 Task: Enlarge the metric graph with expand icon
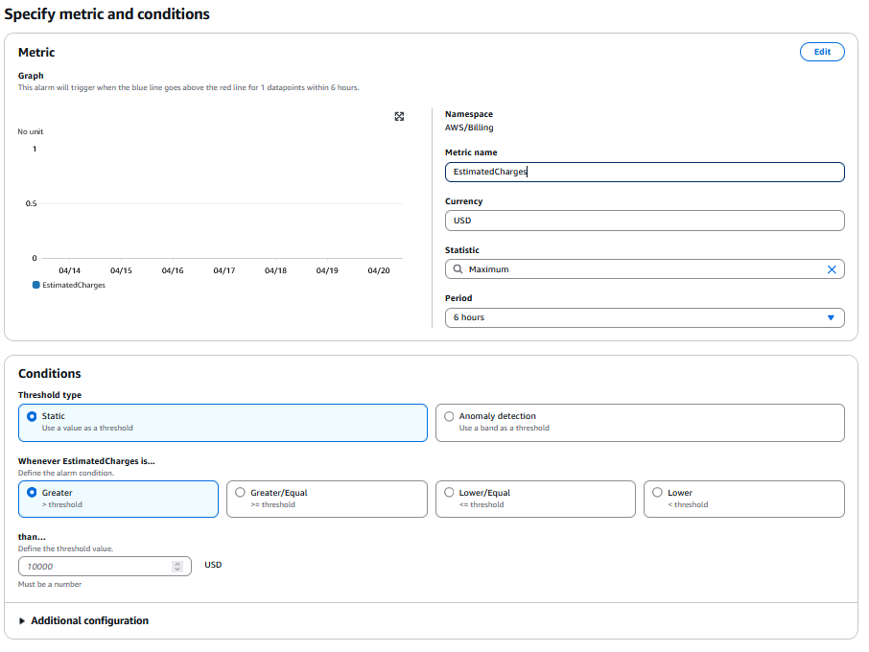click(399, 116)
